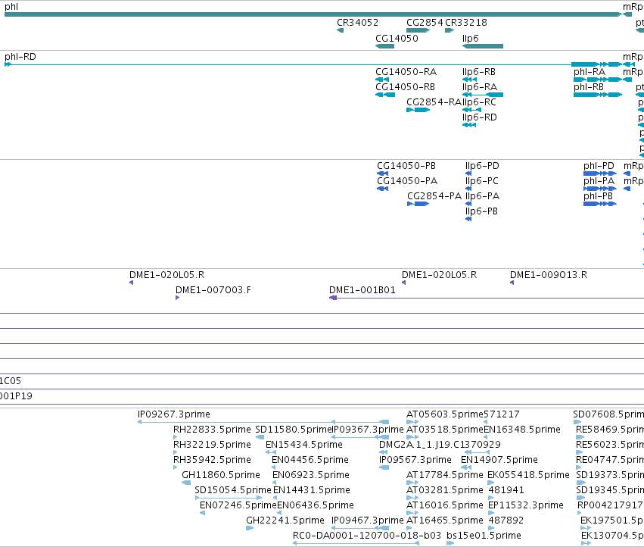Click EST AT16016.5prime

tap(445, 505)
